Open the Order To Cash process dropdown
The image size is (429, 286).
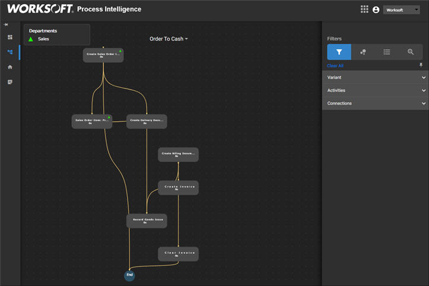tap(169, 39)
